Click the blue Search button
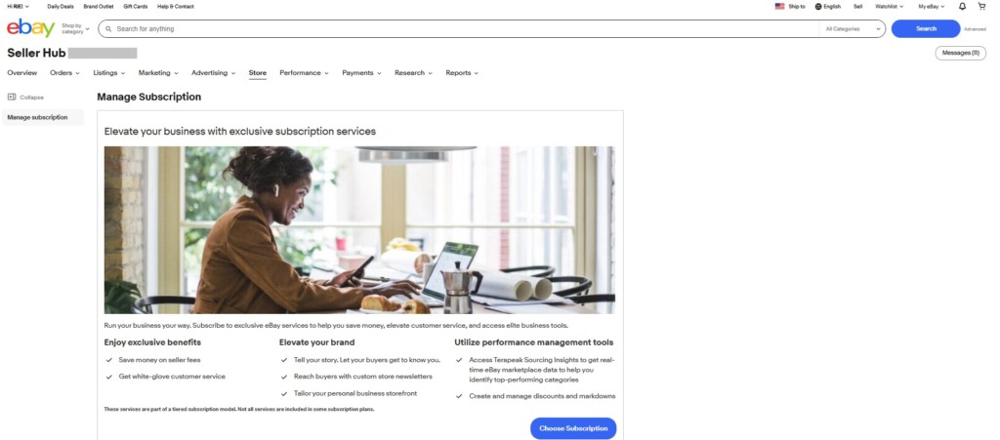The image size is (1000, 440). pos(926,28)
